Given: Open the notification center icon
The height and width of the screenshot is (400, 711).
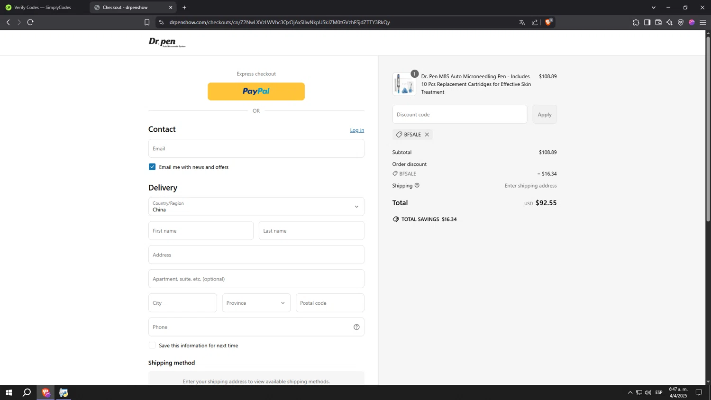Looking at the screenshot, I should coord(699,392).
